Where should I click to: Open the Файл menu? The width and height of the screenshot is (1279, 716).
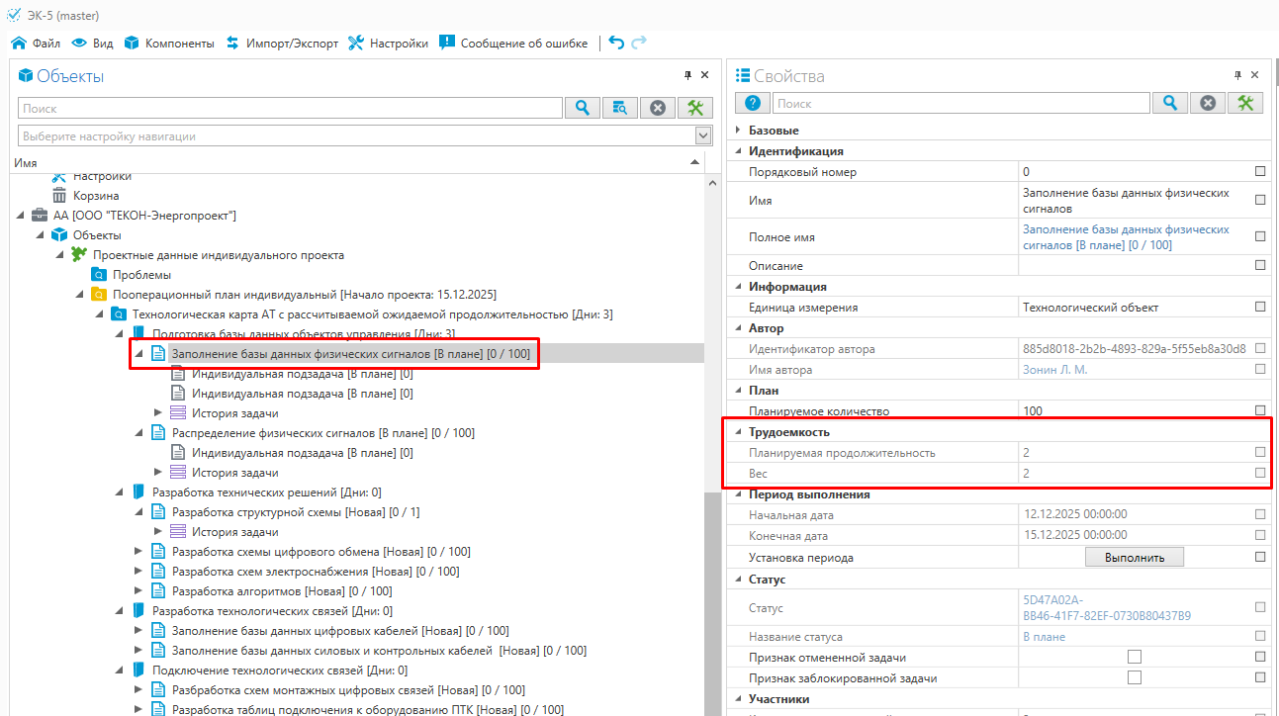pyautogui.click(x=36, y=44)
